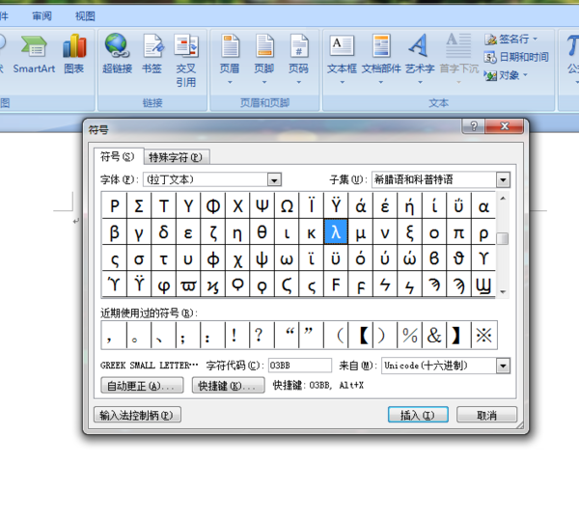Viewport: 579px width, 516px height.
Task: Click the Object (对象) icon
Action: coord(490,75)
